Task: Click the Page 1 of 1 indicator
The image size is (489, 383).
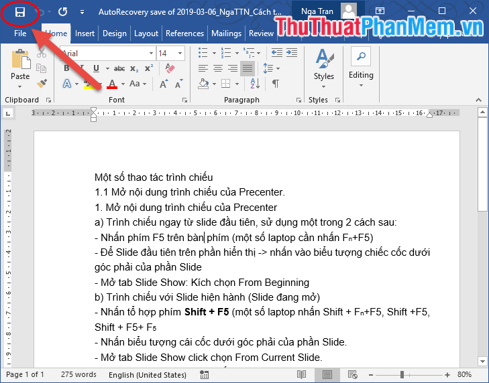Action: (25, 374)
